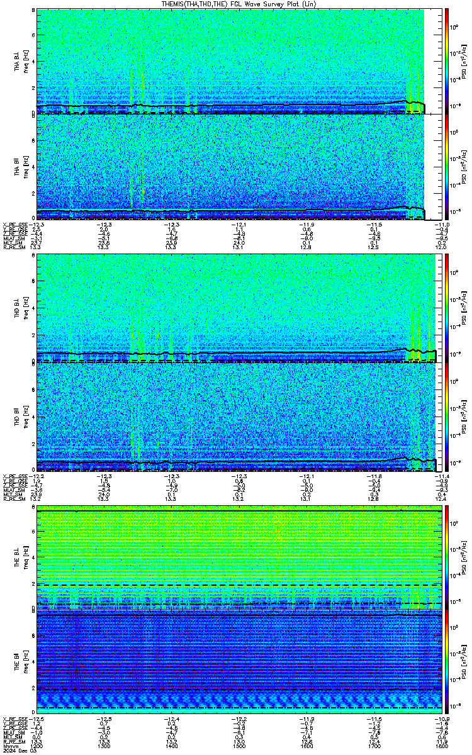The image size is (472, 755).
Task: Click the THA B-perpendicular spectrogram panel
Action: tap(240, 61)
